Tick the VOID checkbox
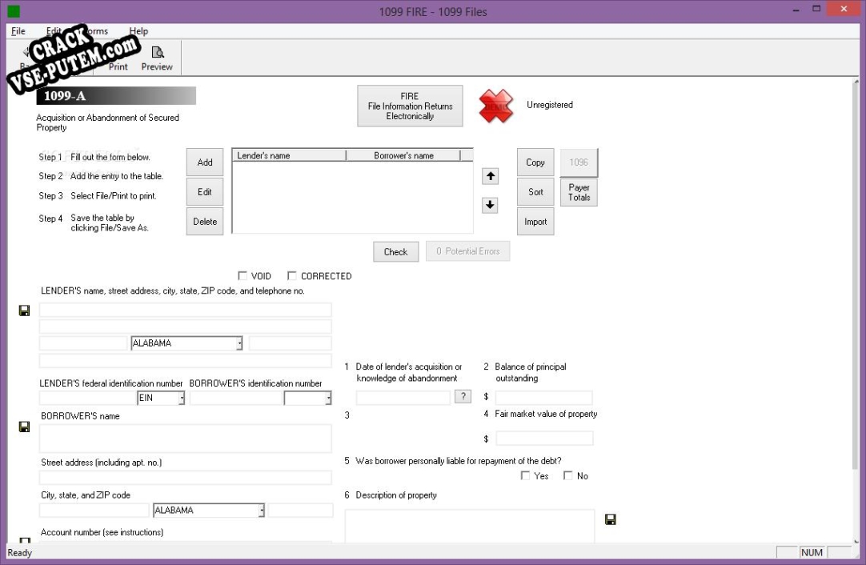The height and width of the screenshot is (565, 866). pos(242,275)
